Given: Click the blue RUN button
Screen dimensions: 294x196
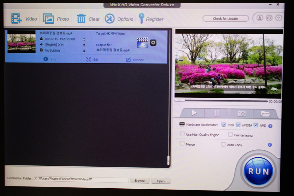Looking at the screenshot, I should point(259,171).
